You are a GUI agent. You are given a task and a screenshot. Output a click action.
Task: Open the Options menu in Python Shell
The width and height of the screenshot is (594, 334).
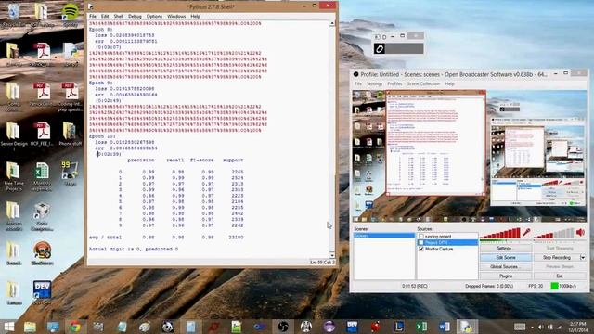154,17
